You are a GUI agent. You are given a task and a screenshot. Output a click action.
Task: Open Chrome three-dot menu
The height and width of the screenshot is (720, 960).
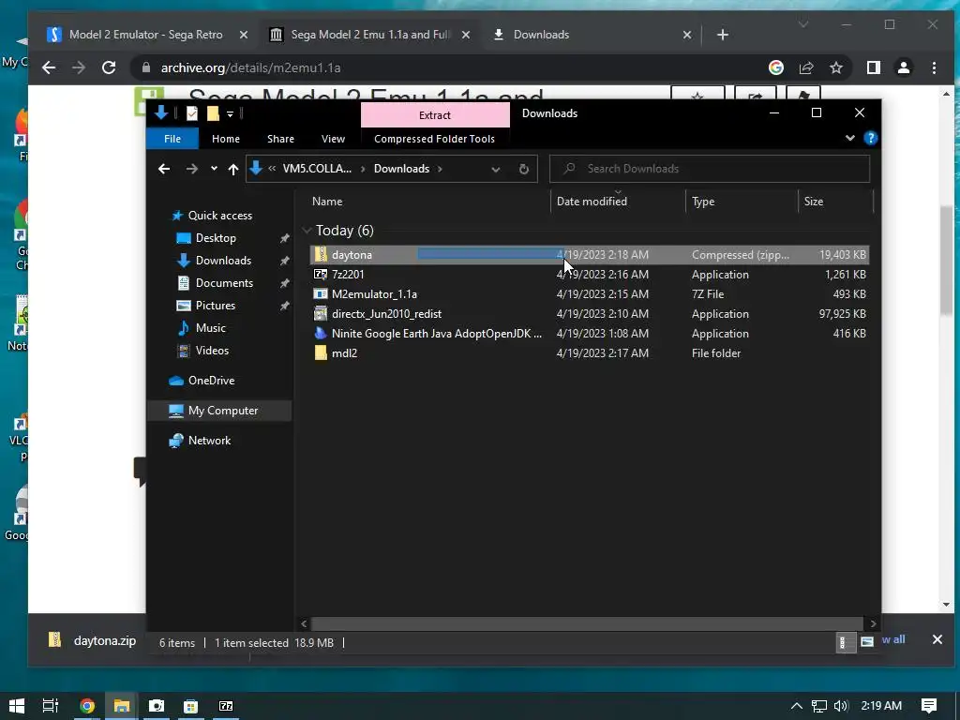[934, 67]
